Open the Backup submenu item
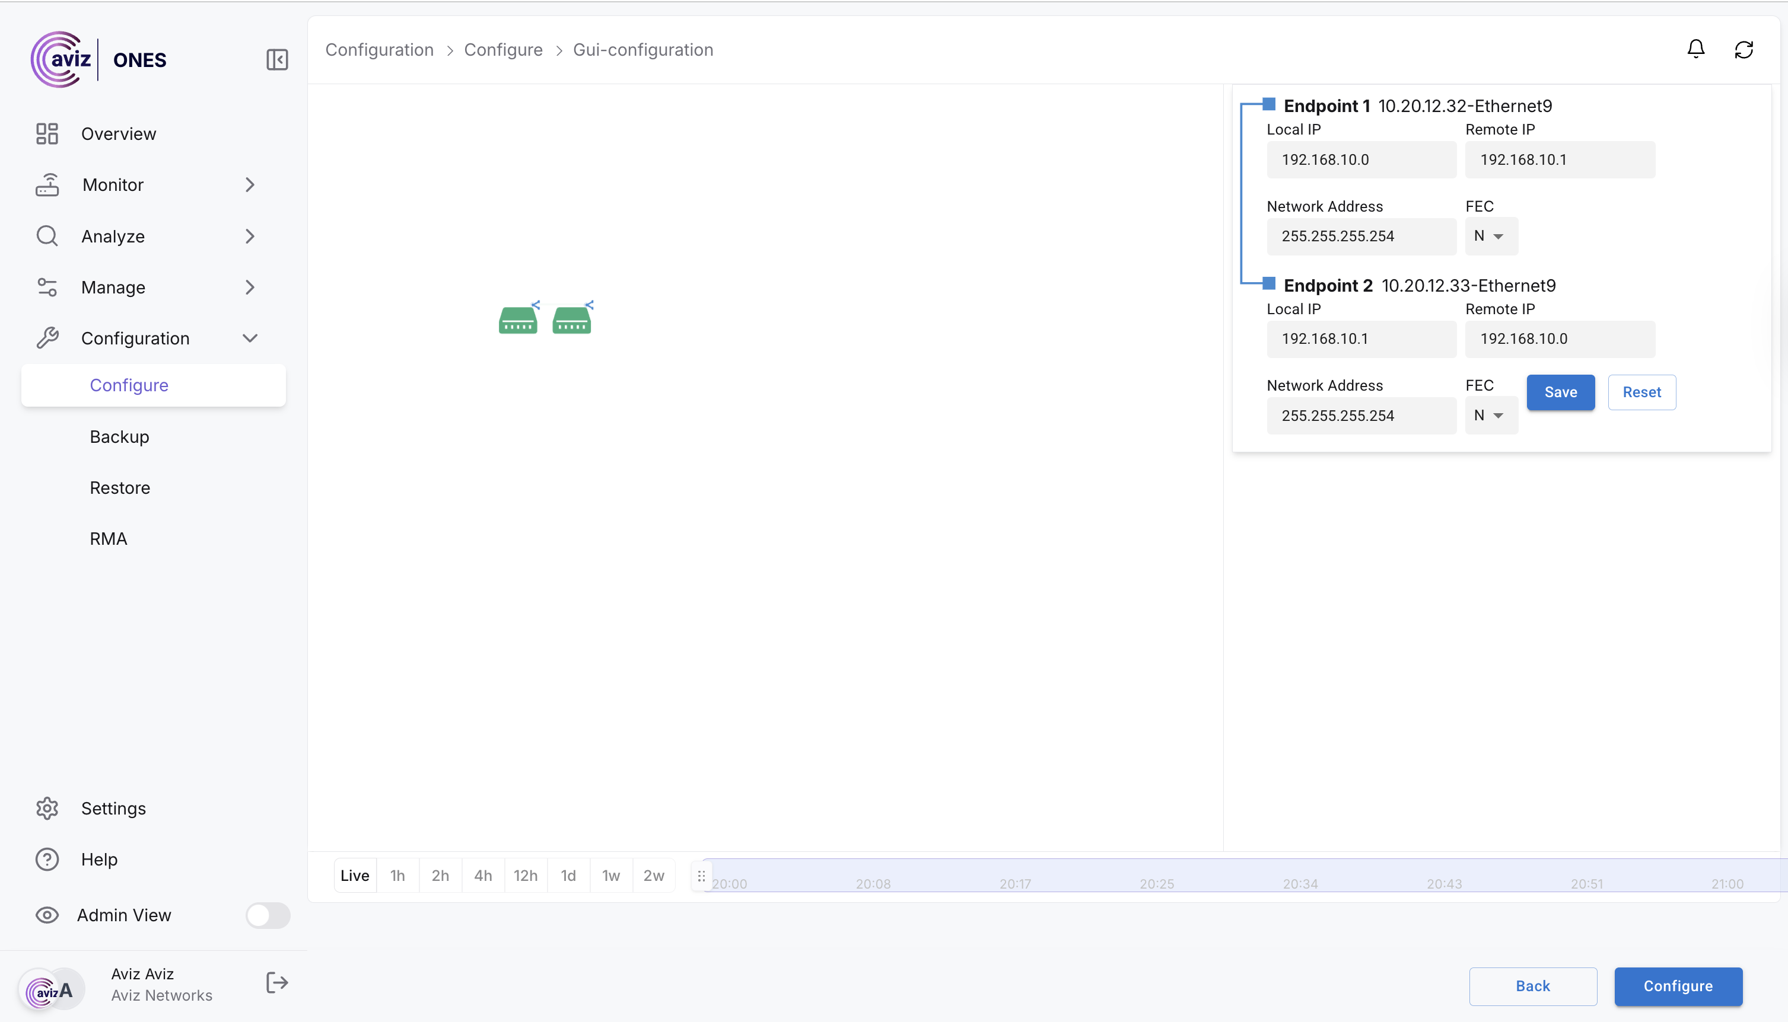This screenshot has height=1022, width=1788. (119, 436)
